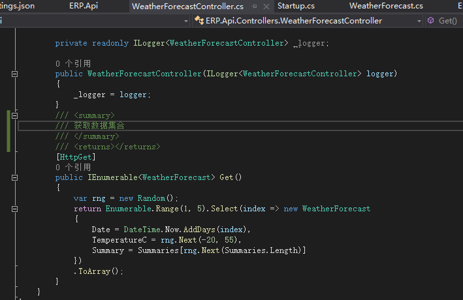Collapse the WeatherForecastController constructor block
The width and height of the screenshot is (463, 300).
[x=14, y=74]
